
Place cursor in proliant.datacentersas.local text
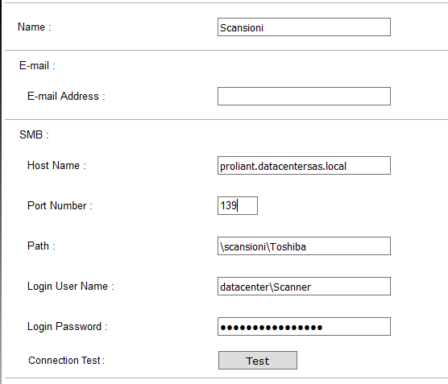[x=283, y=166]
